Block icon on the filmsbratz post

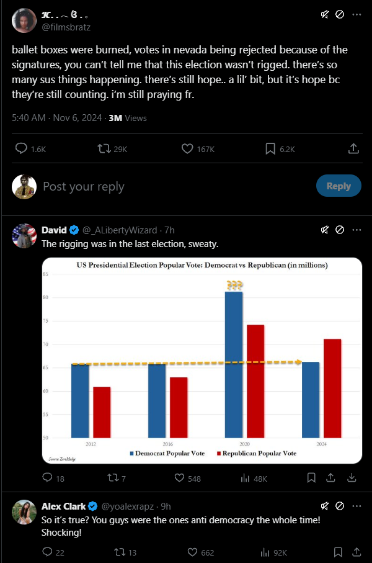(x=340, y=14)
